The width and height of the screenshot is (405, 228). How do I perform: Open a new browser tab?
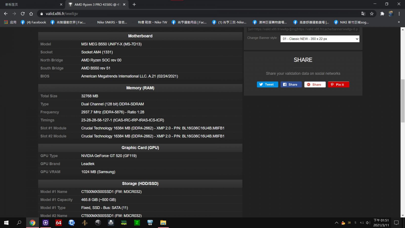(x=134, y=4)
